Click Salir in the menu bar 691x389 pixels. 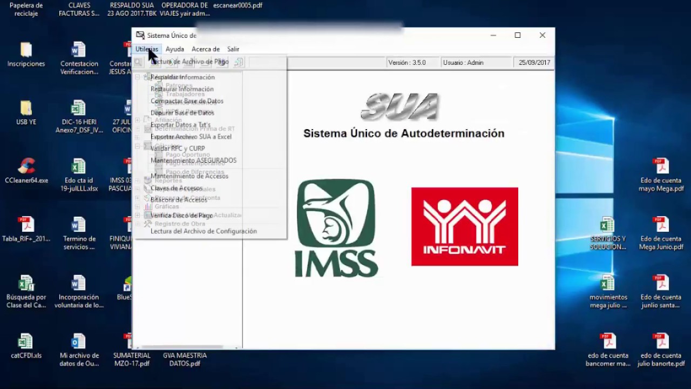(x=233, y=49)
